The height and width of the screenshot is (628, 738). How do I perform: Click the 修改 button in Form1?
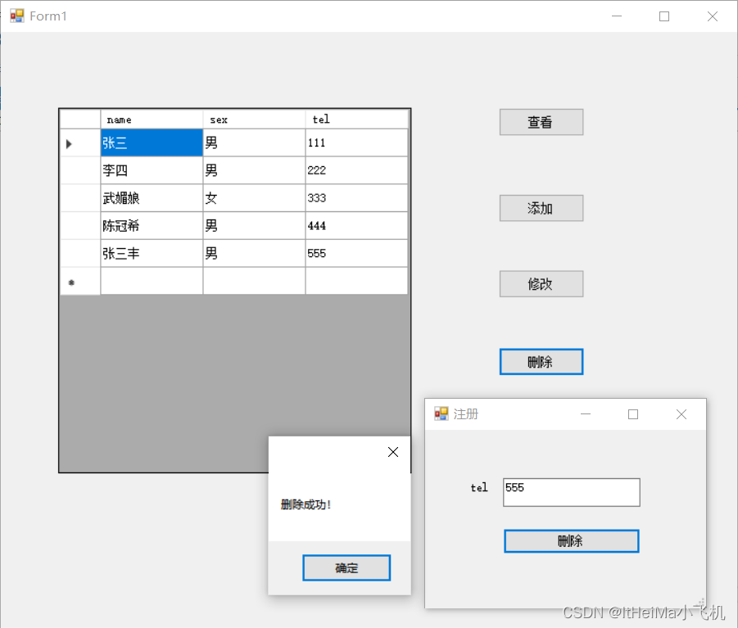pyautogui.click(x=541, y=283)
